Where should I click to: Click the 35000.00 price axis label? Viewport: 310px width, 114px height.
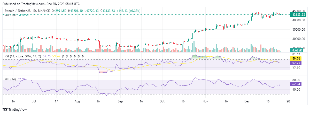[x=299, y=30]
